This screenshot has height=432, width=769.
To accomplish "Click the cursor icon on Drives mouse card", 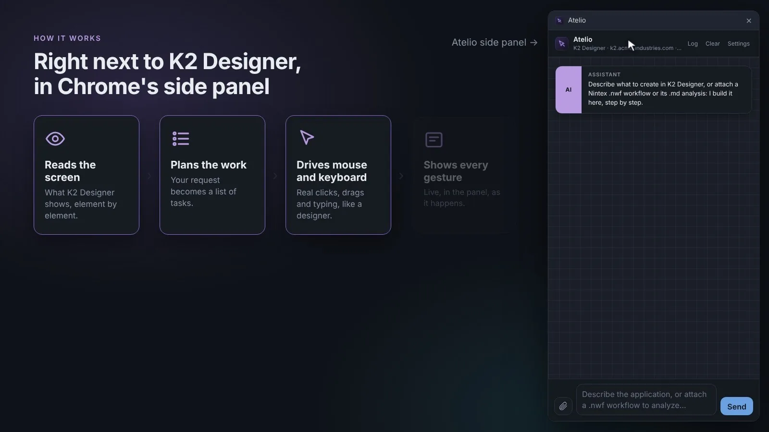I will click(307, 137).
